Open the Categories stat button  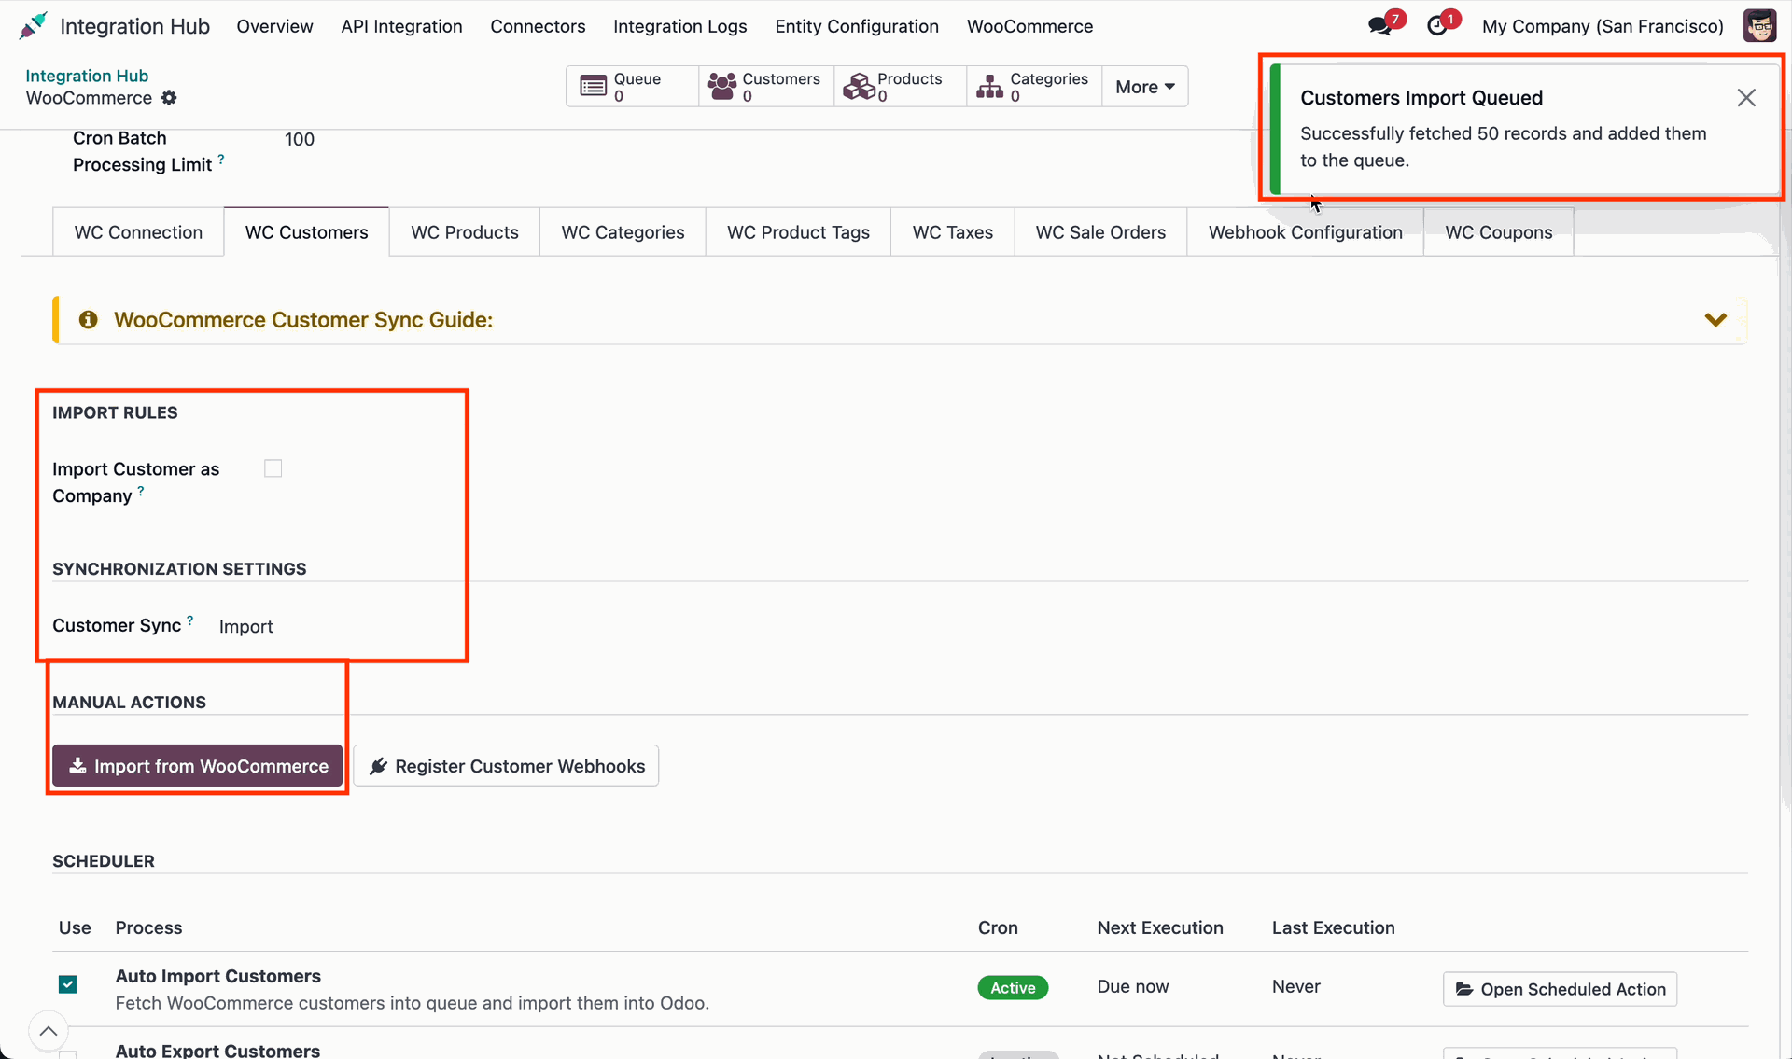point(1034,87)
